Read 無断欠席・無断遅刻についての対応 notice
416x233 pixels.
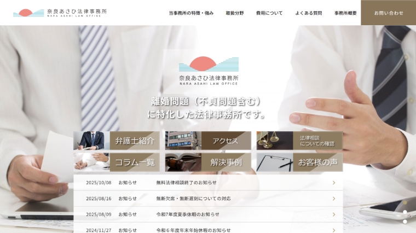click(x=193, y=199)
